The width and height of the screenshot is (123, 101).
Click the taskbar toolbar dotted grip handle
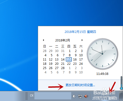pyautogui.click(x=26, y=96)
